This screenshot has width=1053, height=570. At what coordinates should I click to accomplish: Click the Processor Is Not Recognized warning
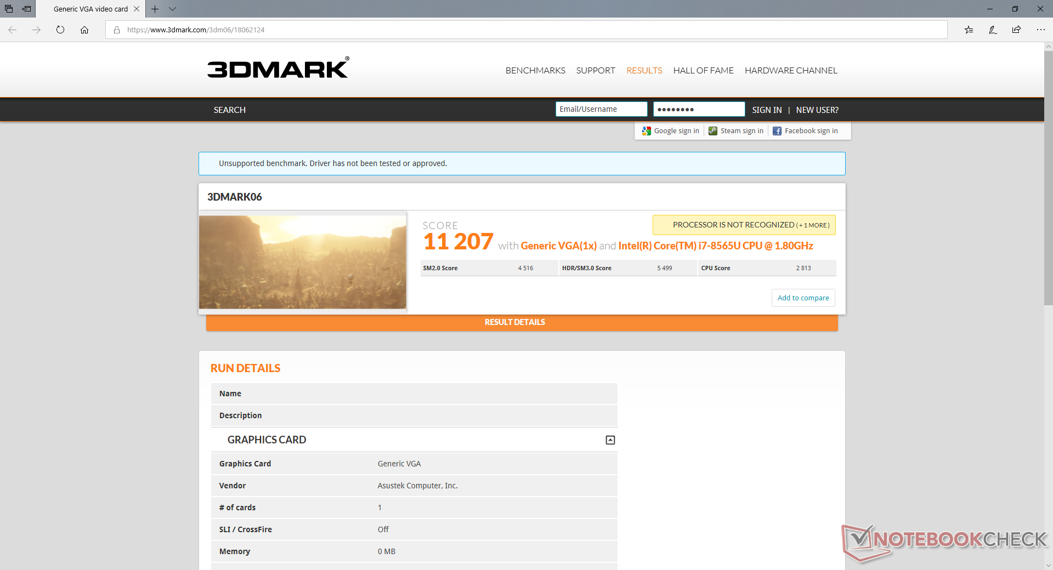[744, 225]
